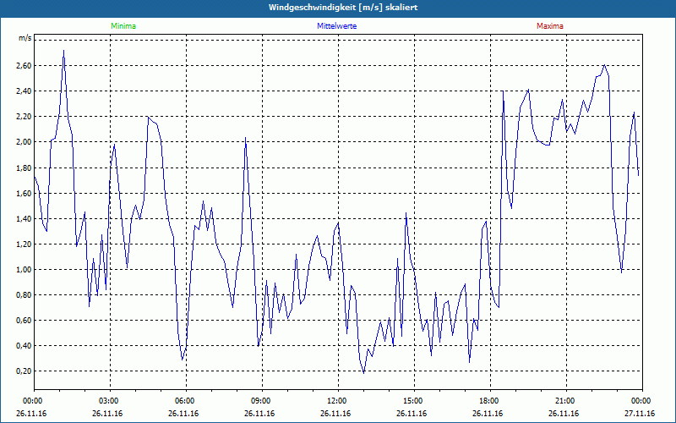Image resolution: width=676 pixels, height=423 pixels.
Task: Click the 18:00 time axis label
Action: click(x=491, y=401)
